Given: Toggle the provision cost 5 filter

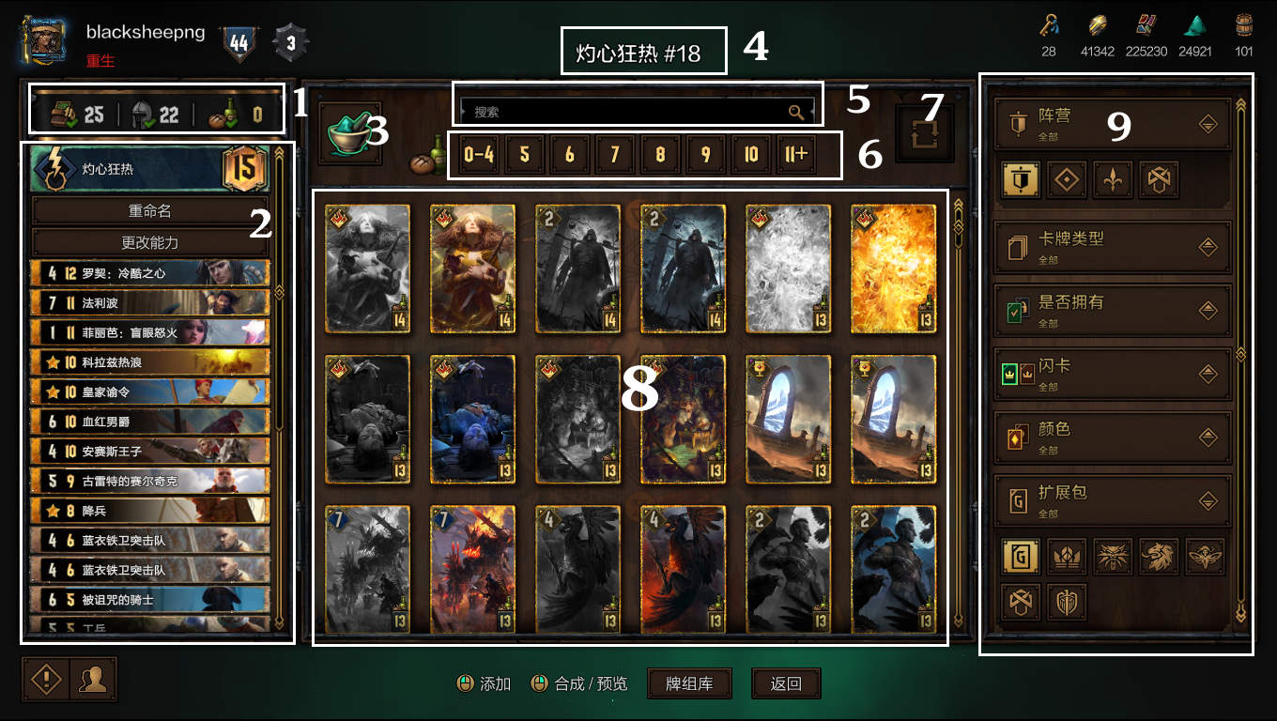Looking at the screenshot, I should pos(525,155).
